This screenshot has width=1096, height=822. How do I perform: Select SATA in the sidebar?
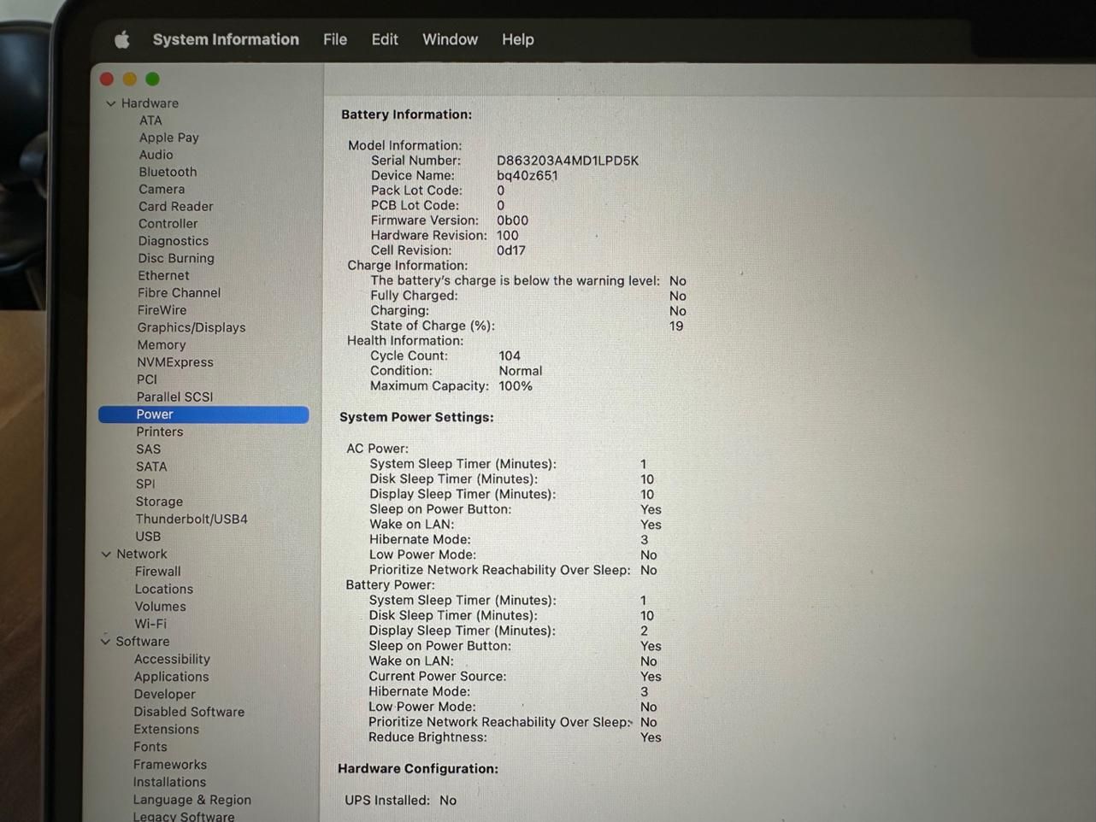(151, 467)
